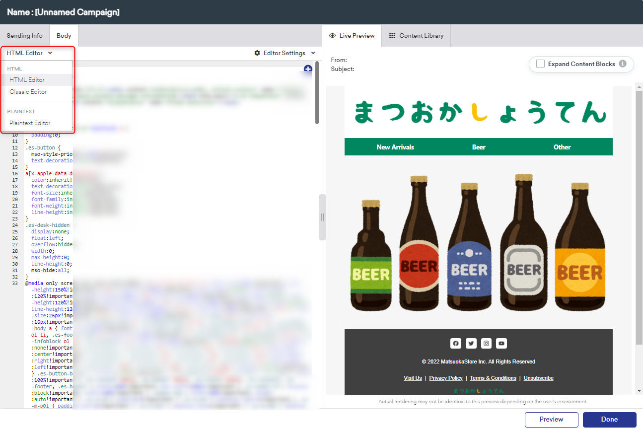Click the Preview button

551,420
